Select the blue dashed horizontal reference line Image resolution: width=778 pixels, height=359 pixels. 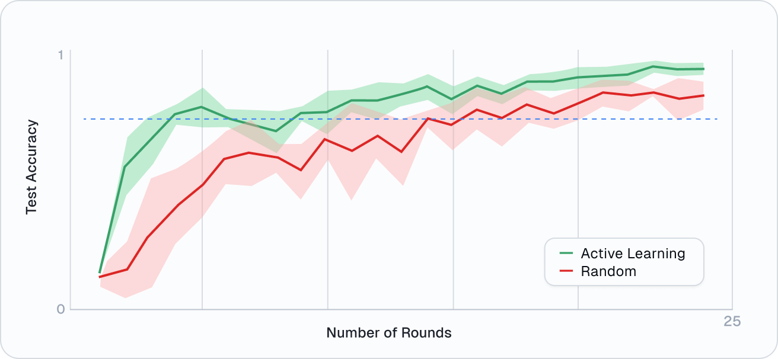[652, 119]
